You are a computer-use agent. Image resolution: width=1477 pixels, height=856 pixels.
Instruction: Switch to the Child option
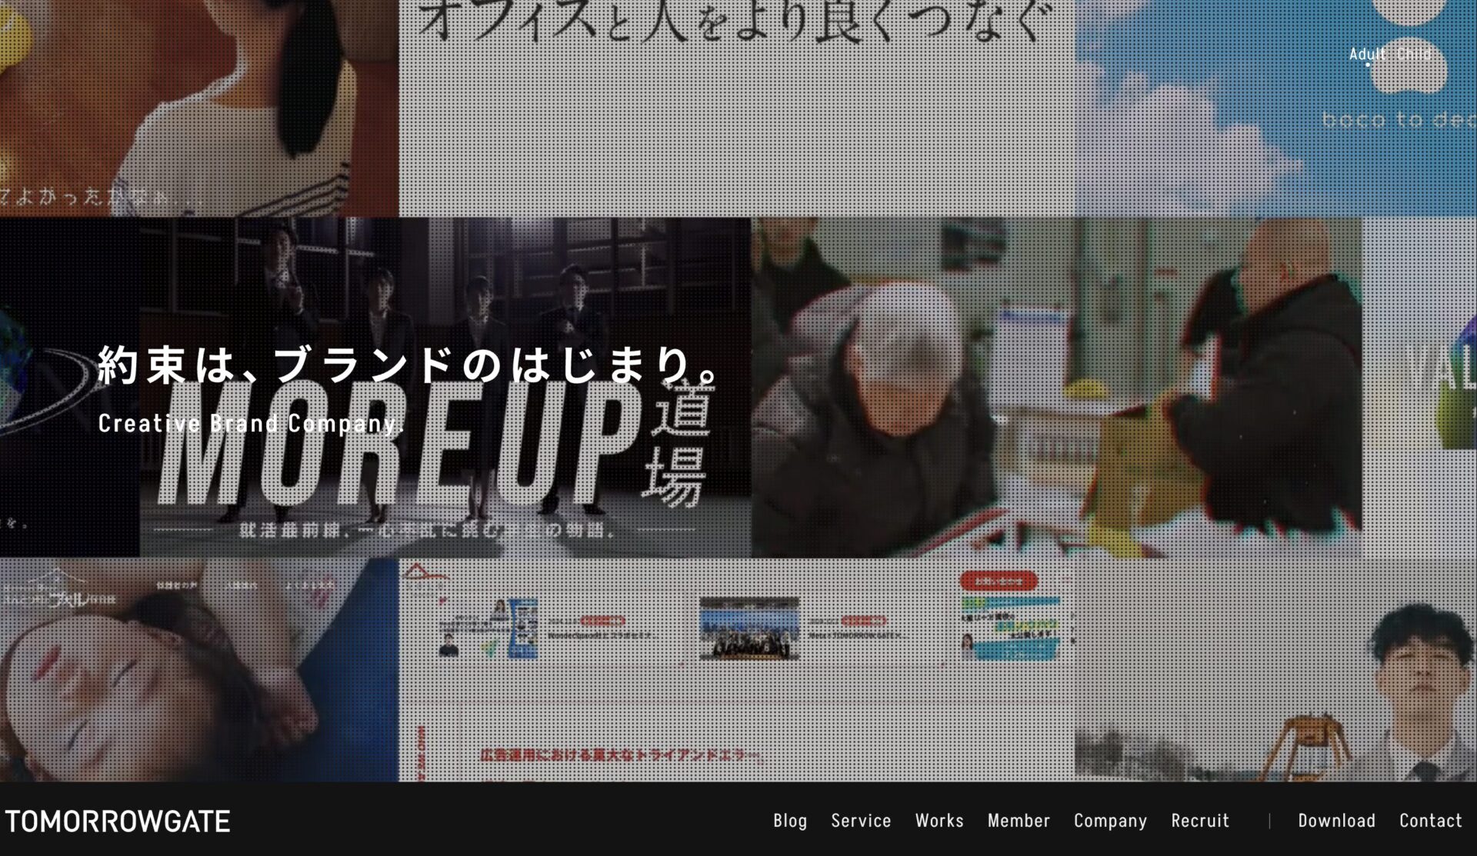1414,54
